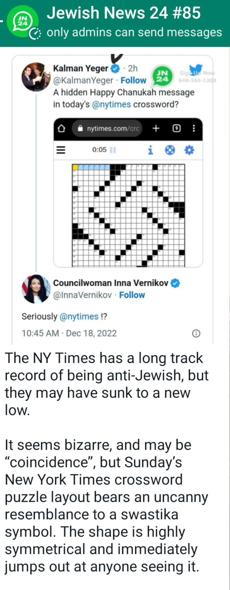The image size is (230, 590).
Task: Click the crossword info icon
Action: click(x=151, y=150)
